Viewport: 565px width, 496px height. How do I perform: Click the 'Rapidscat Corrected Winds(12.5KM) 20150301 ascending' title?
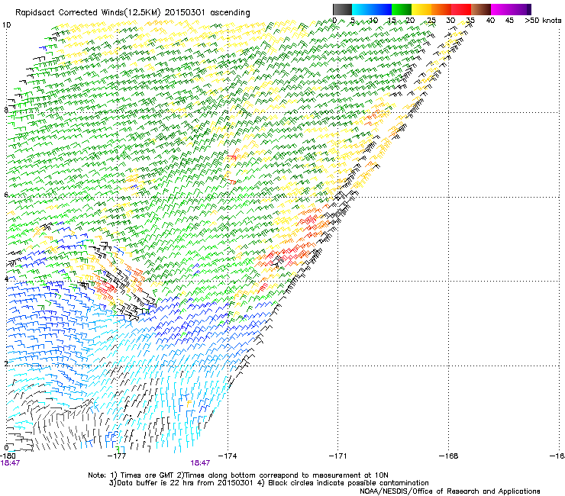(132, 13)
